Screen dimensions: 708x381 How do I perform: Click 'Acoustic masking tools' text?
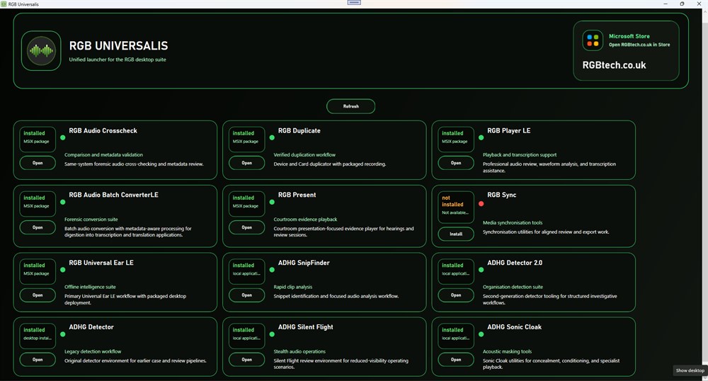coord(507,352)
